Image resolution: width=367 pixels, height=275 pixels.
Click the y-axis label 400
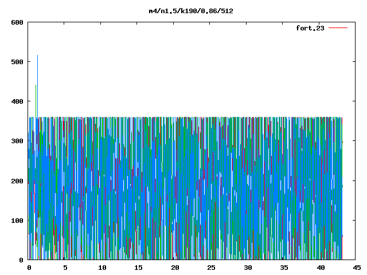click(17, 101)
